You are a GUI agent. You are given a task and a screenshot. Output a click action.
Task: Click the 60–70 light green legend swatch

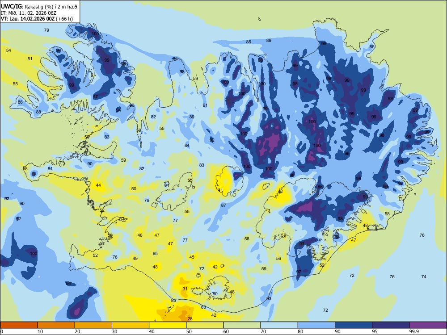click(242, 325)
